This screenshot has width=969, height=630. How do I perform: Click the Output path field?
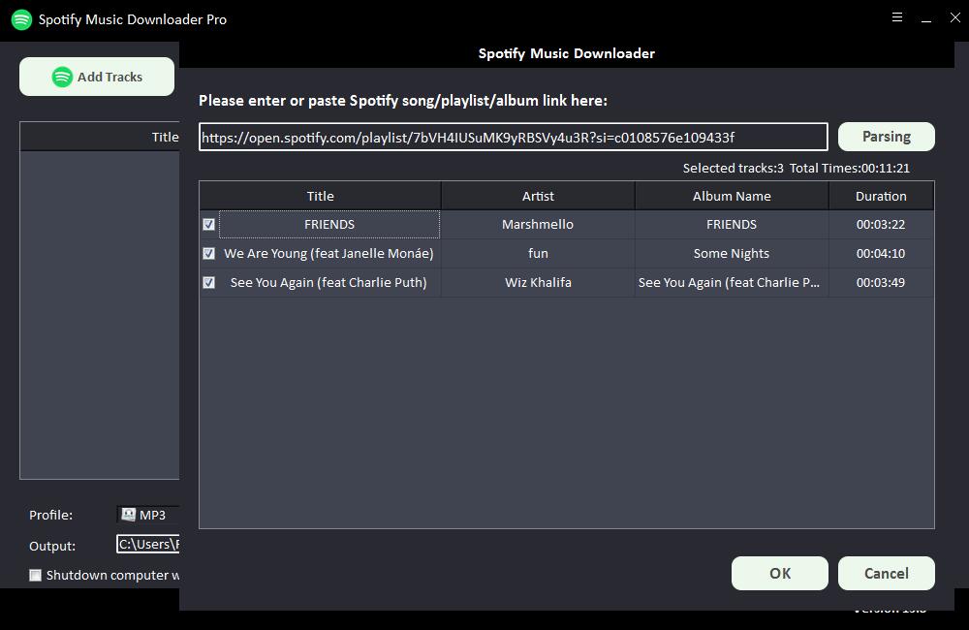point(148,545)
